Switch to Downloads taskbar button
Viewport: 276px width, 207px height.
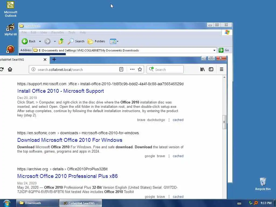(x=37, y=203)
